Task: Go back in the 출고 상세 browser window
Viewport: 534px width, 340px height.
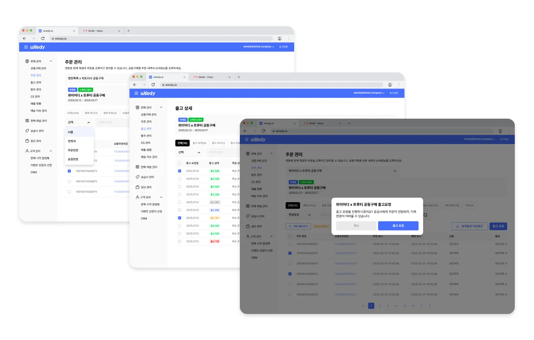Action: [x=135, y=84]
